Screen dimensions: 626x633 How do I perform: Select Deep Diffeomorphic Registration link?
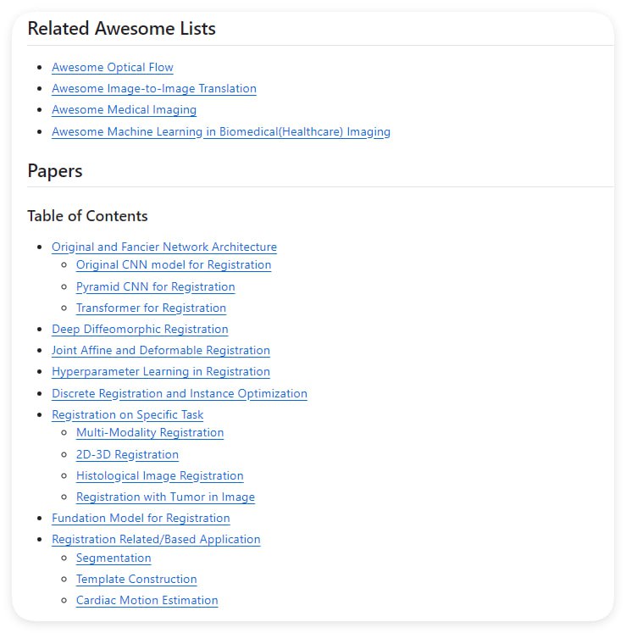click(x=140, y=329)
